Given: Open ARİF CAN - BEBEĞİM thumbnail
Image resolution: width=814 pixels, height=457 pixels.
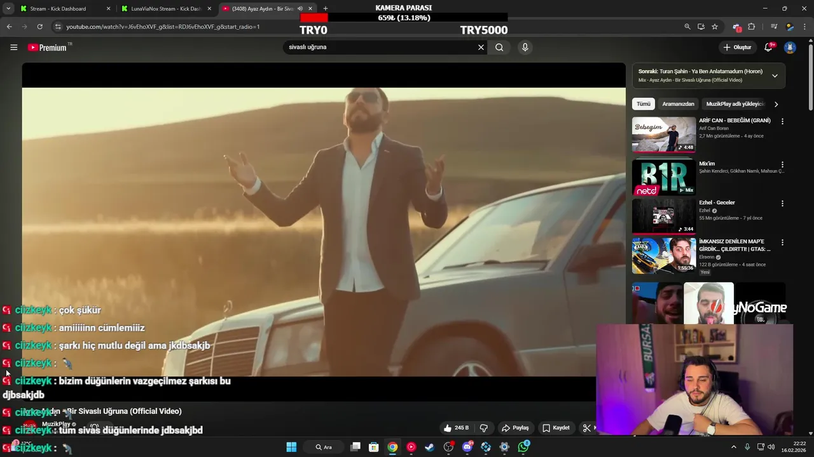Looking at the screenshot, I should 663,135.
